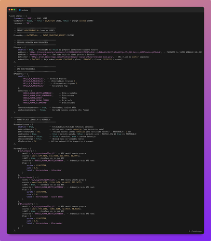Click the 'Marketplaces = {' line
This screenshot has height=241, width=211.
click(x=22, y=148)
